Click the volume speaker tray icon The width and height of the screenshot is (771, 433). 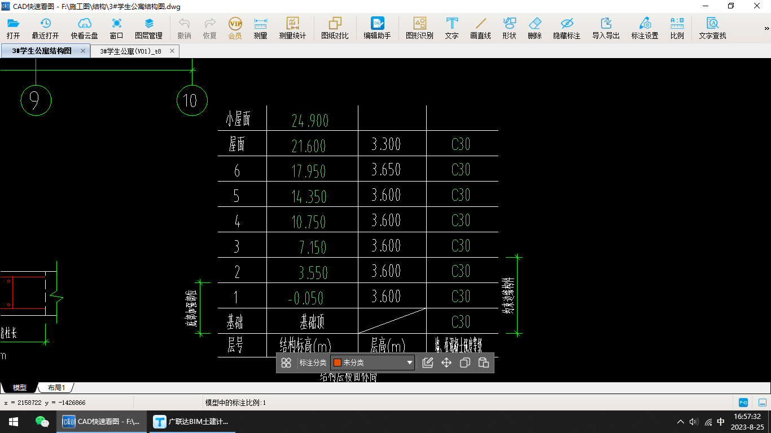(694, 421)
